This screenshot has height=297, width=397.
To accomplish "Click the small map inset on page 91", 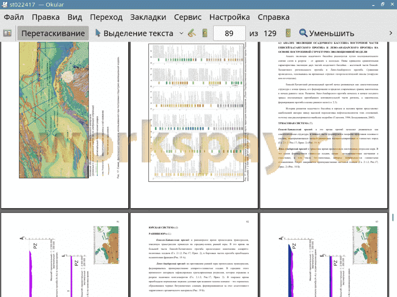I will click(106, 245).
